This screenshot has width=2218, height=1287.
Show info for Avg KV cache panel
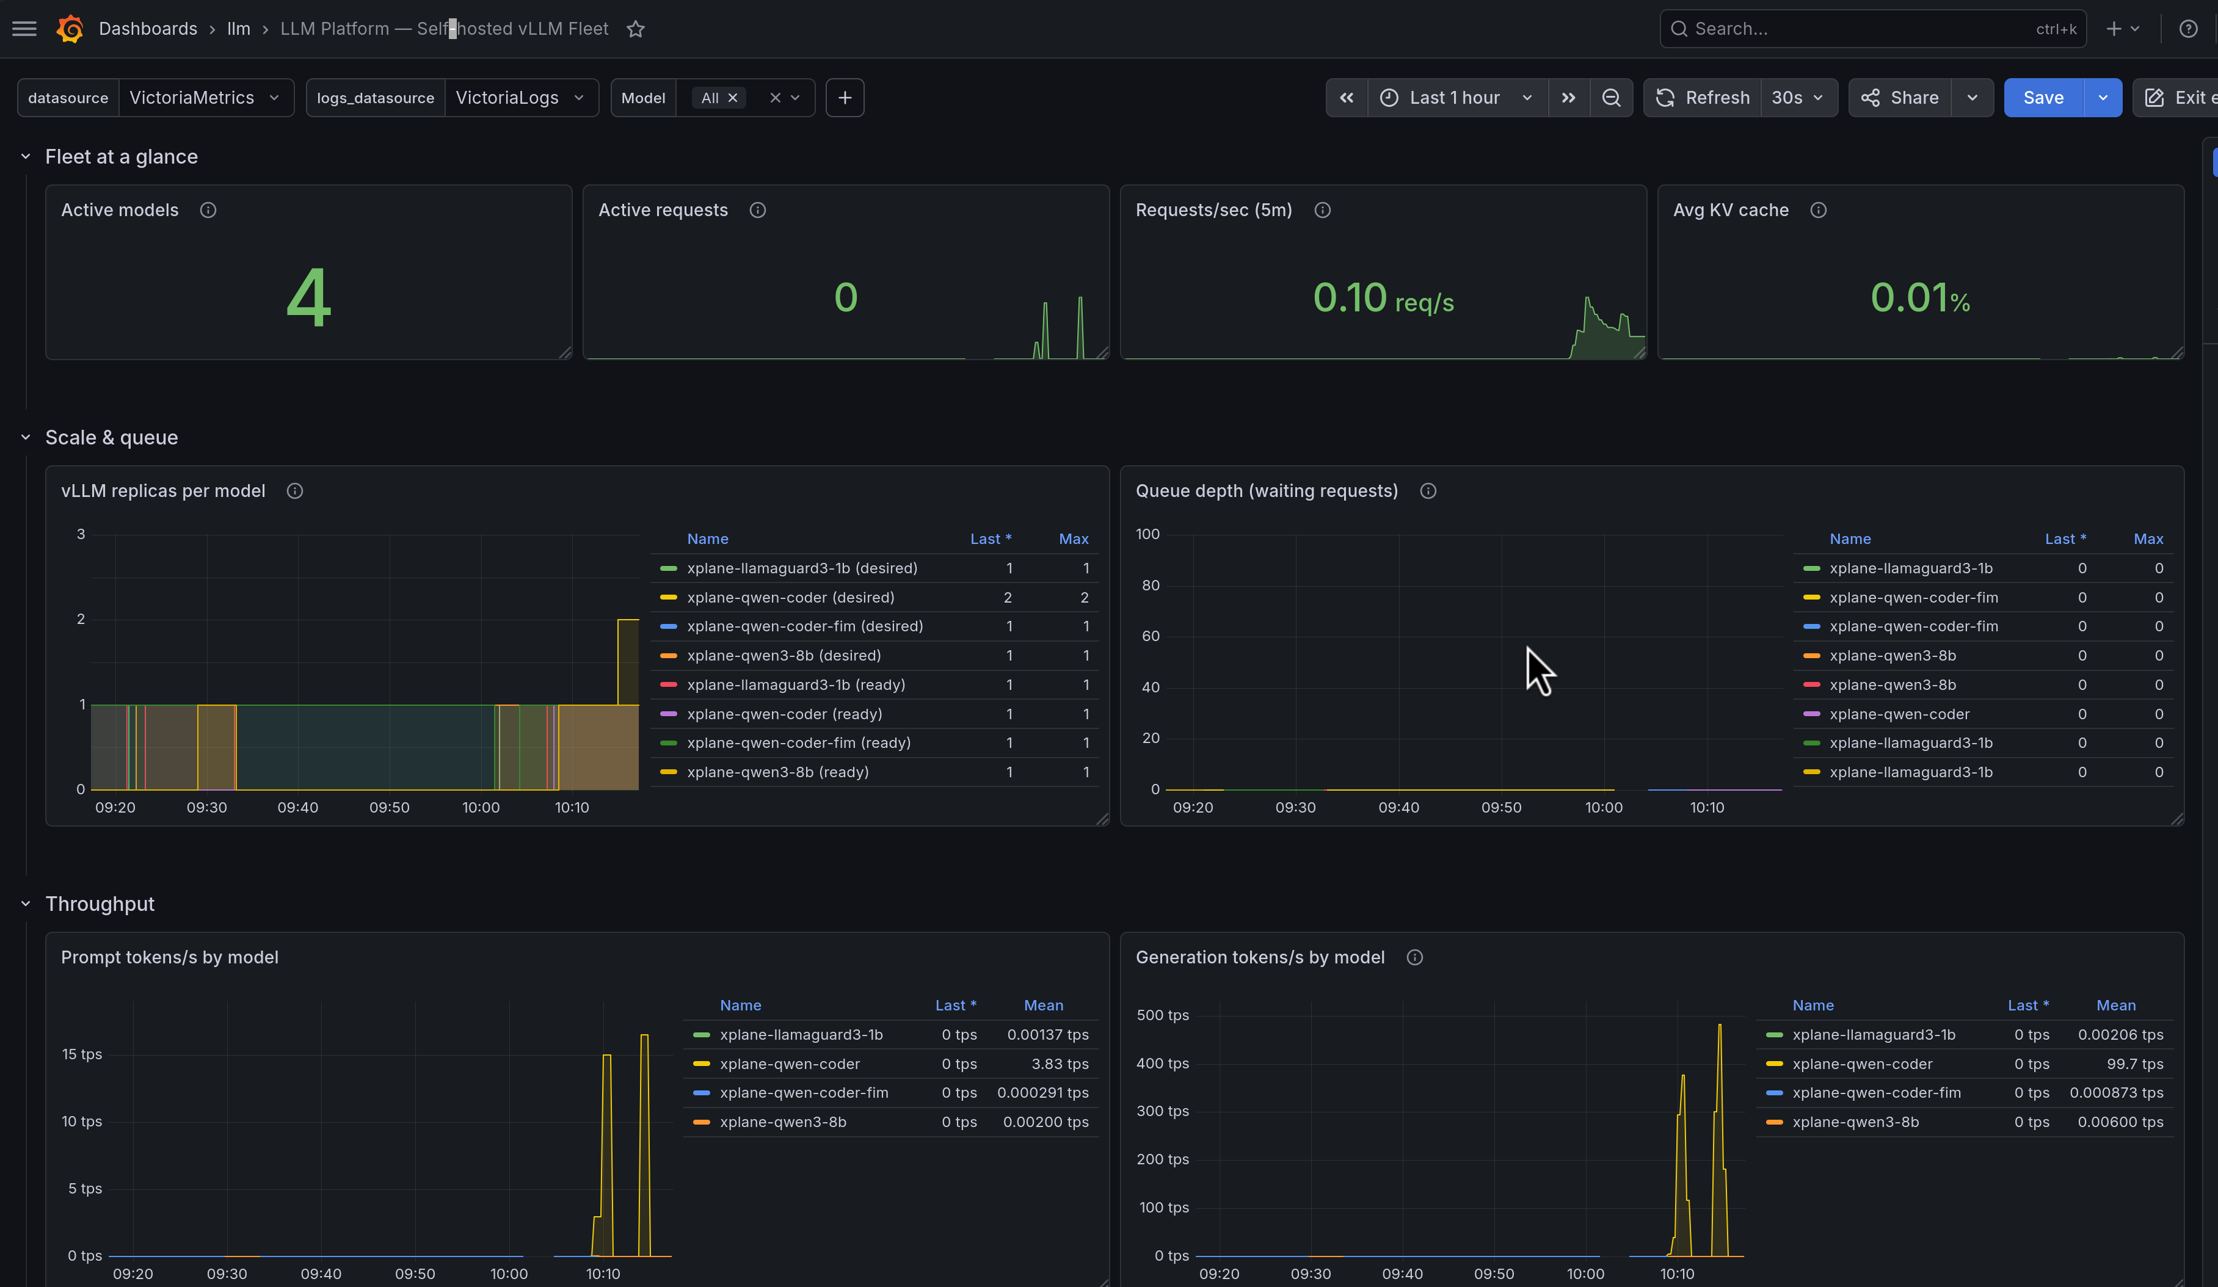tap(1817, 210)
